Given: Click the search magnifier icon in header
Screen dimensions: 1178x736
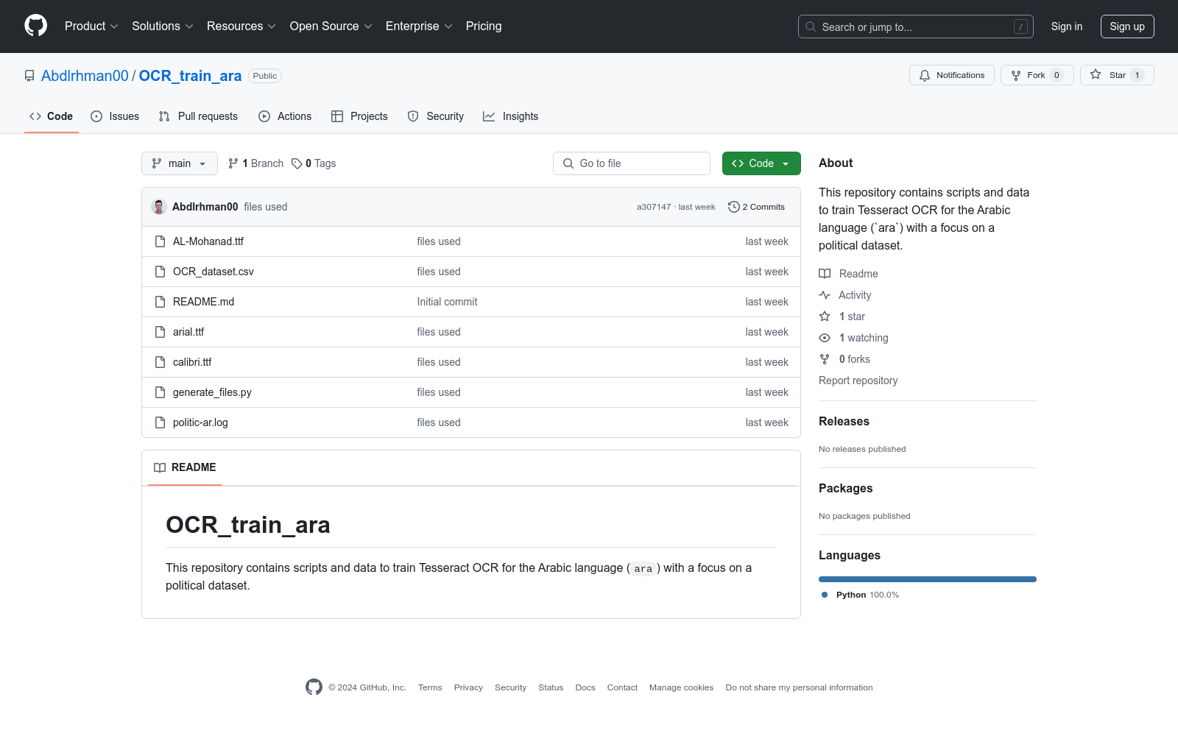Looking at the screenshot, I should point(811,26).
